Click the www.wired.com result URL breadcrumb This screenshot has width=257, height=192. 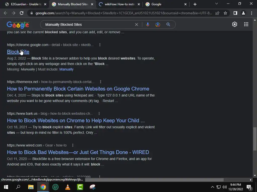point(37,145)
